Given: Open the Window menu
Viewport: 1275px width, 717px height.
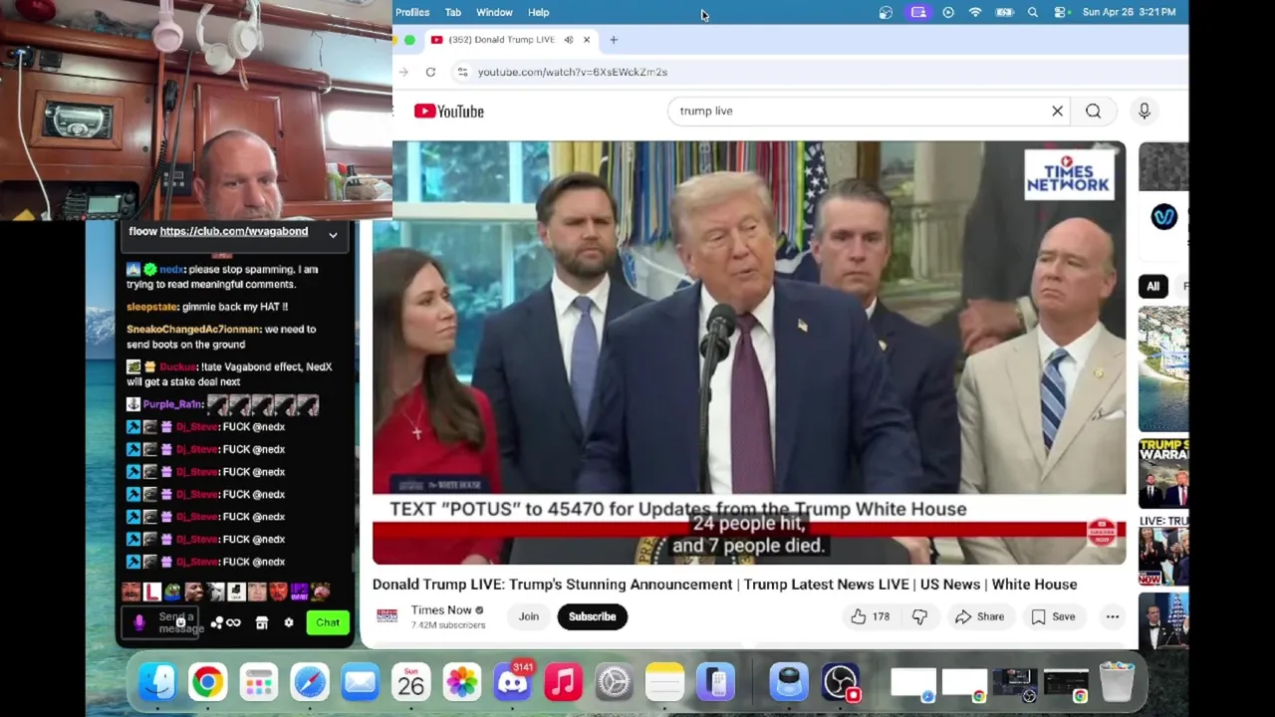Looking at the screenshot, I should coord(494,12).
